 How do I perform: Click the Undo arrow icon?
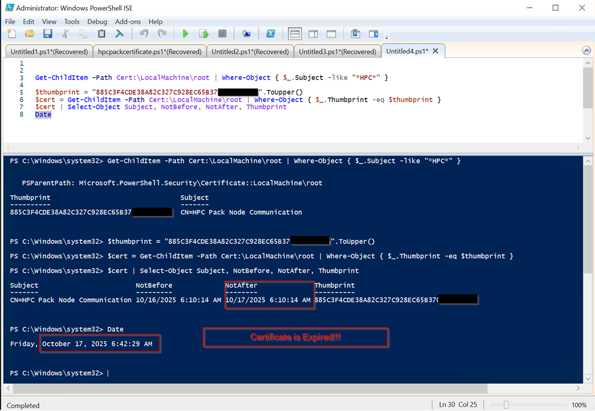pyautogui.click(x=144, y=34)
